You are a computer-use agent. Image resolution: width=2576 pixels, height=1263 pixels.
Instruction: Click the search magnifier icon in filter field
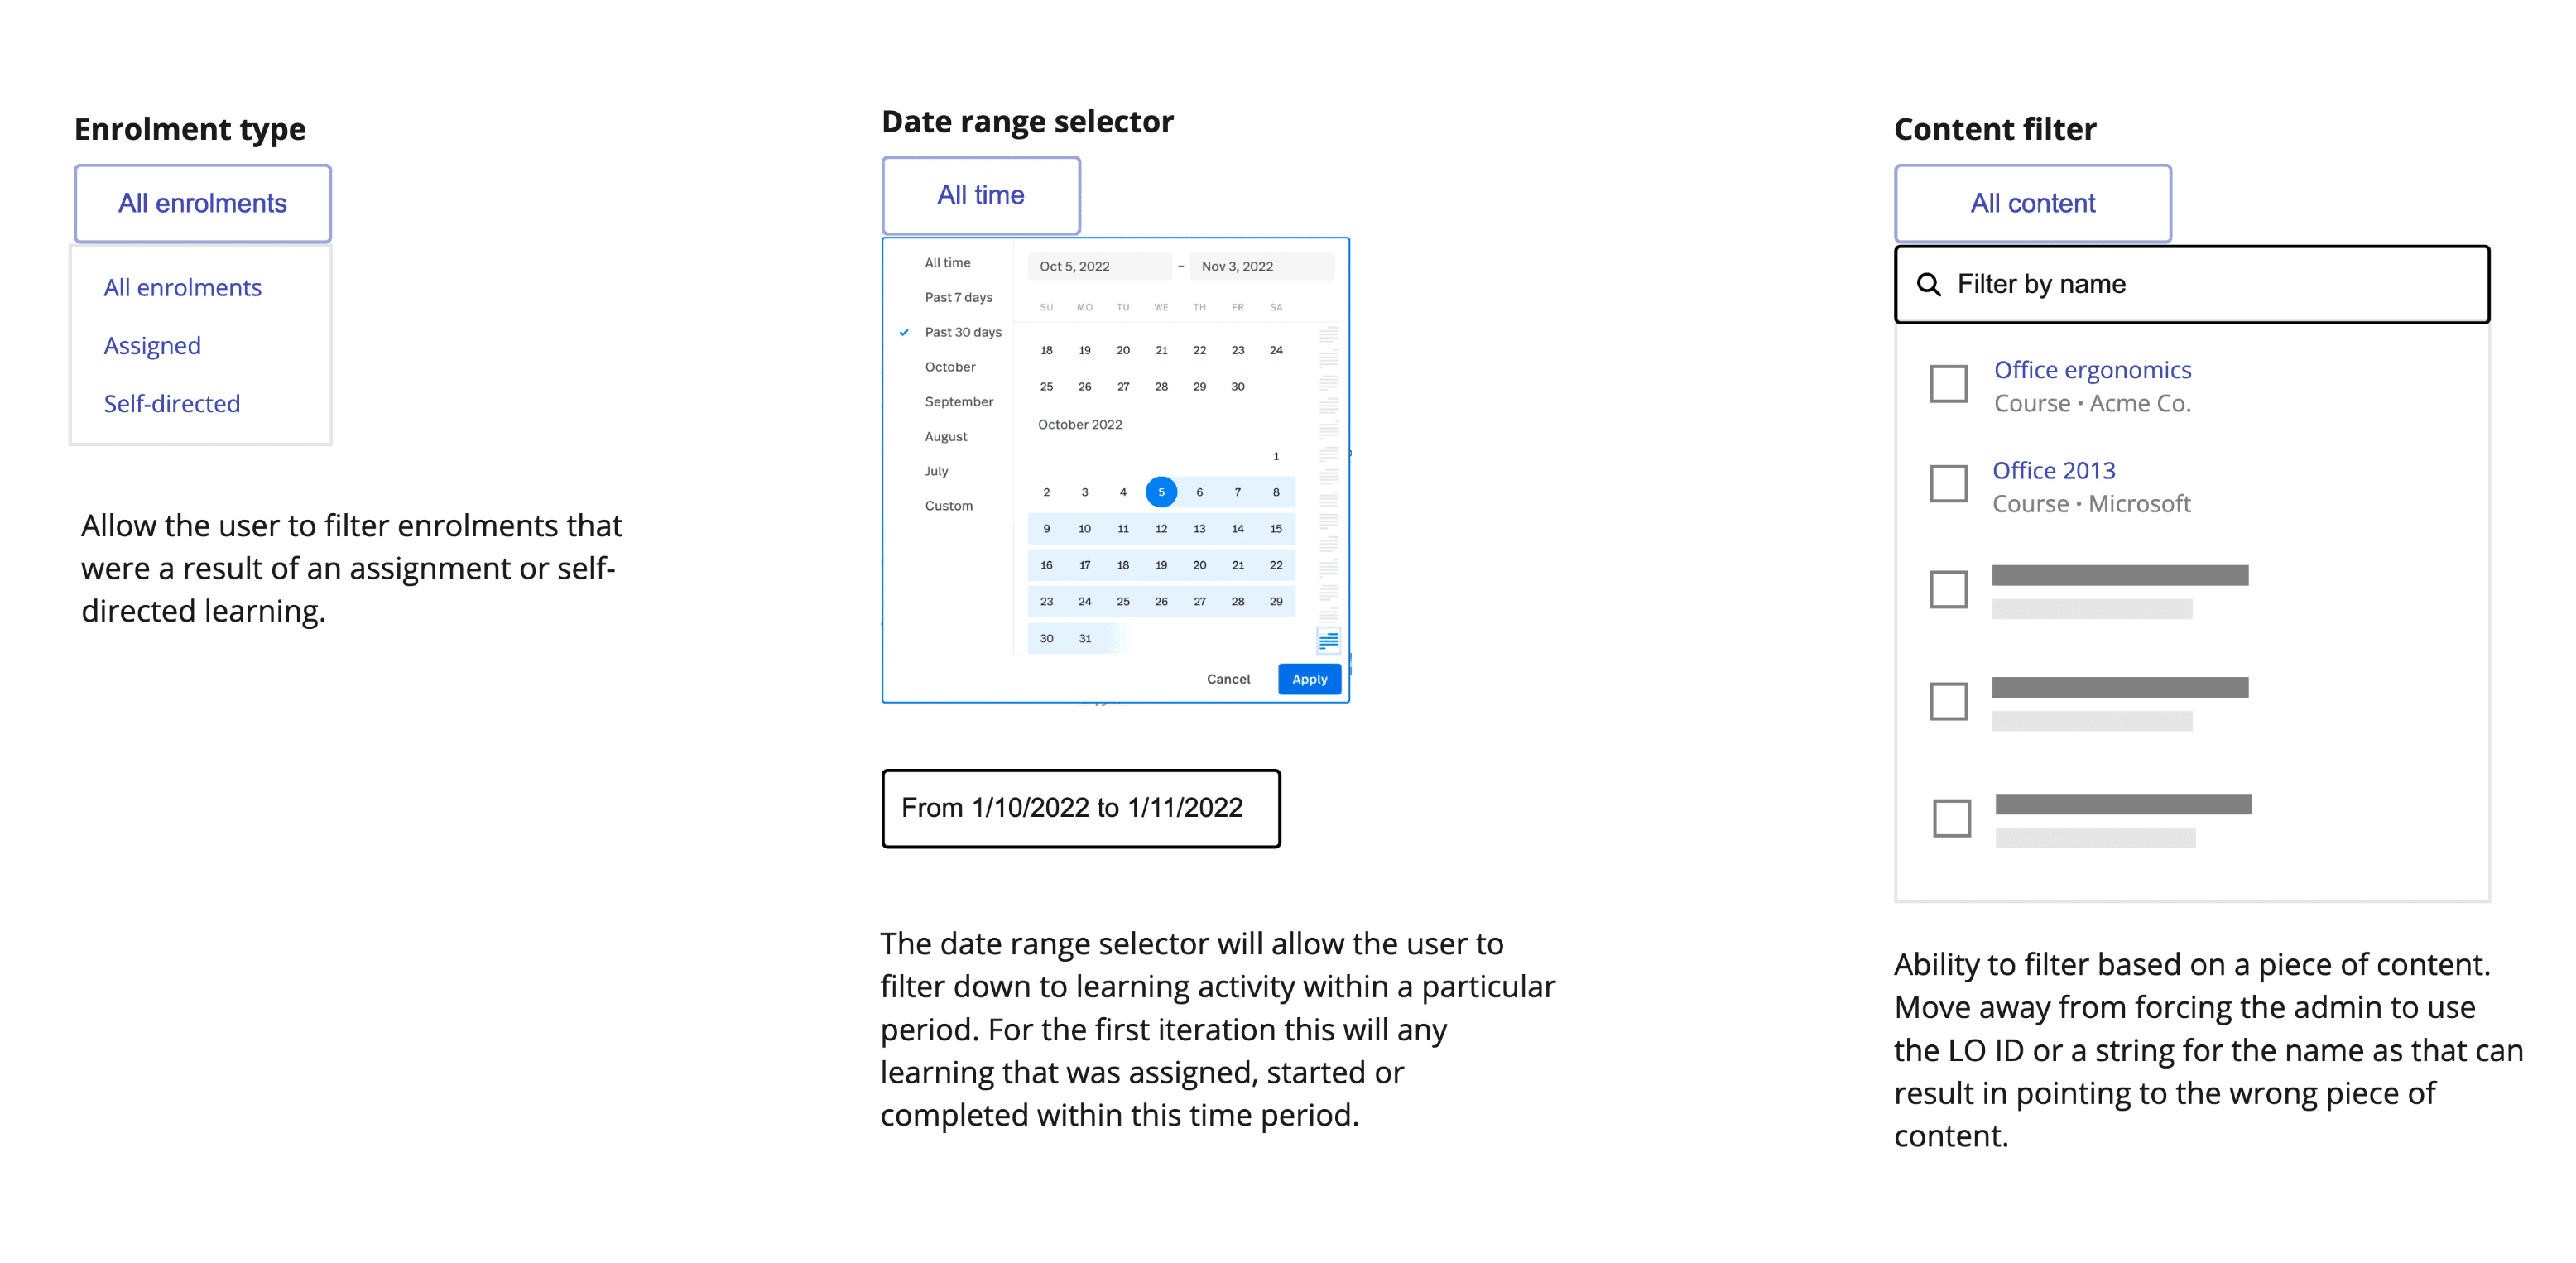[1928, 285]
